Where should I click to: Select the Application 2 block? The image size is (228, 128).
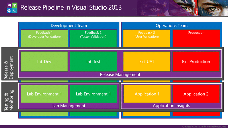(x=196, y=94)
